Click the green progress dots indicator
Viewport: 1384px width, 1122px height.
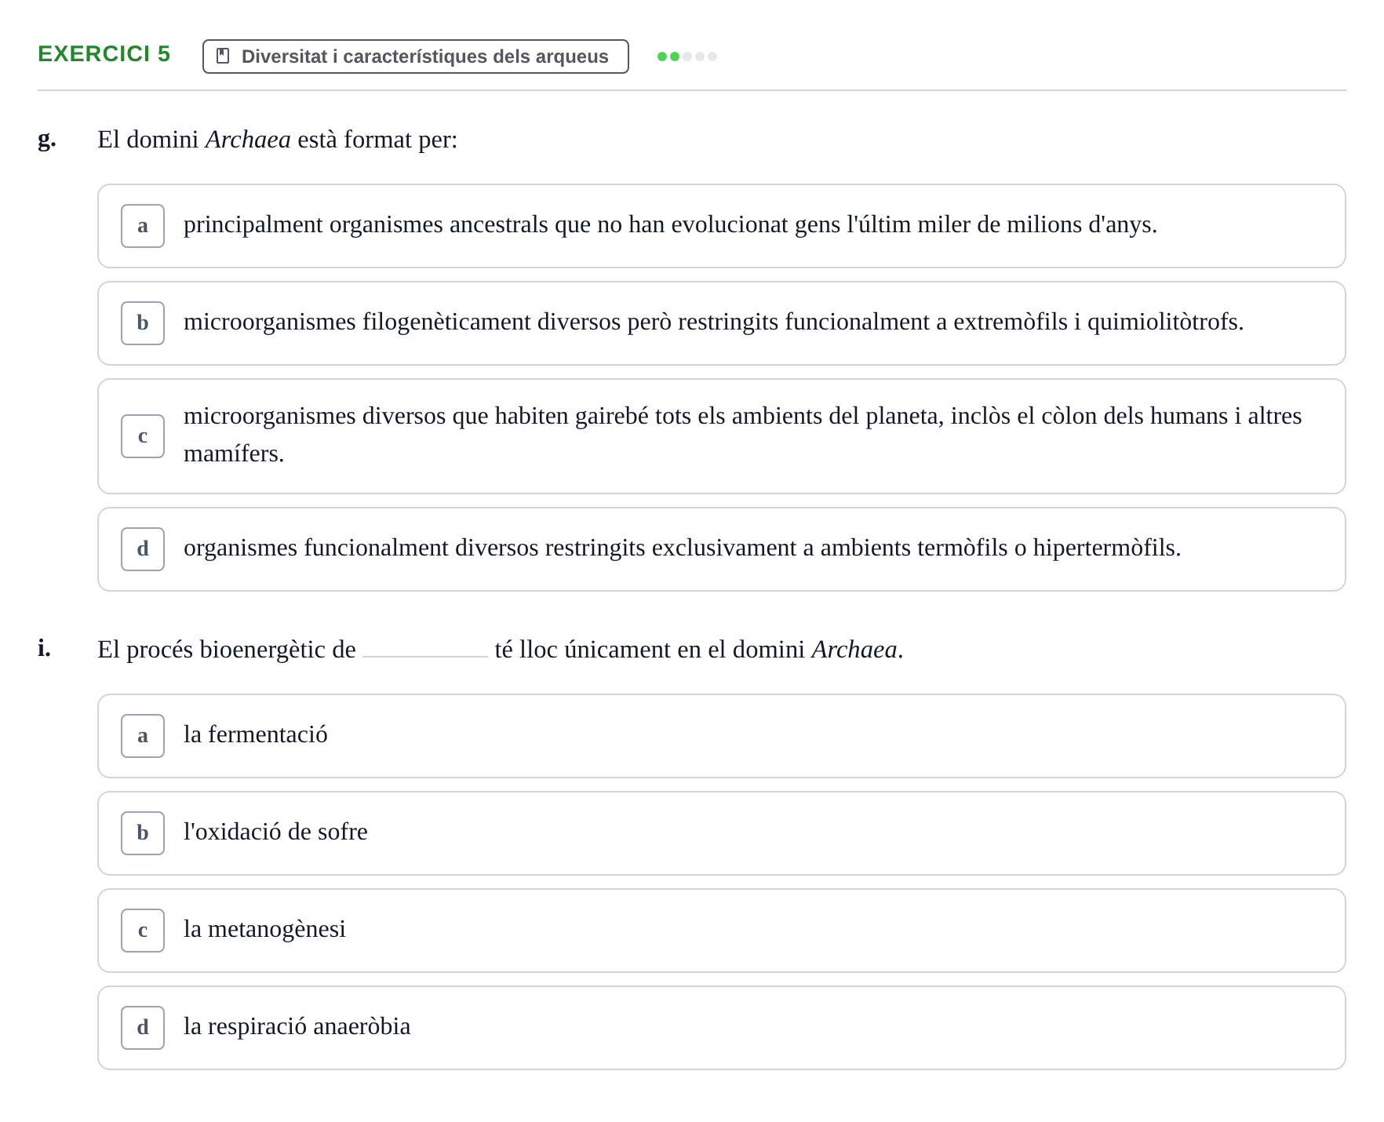point(687,56)
